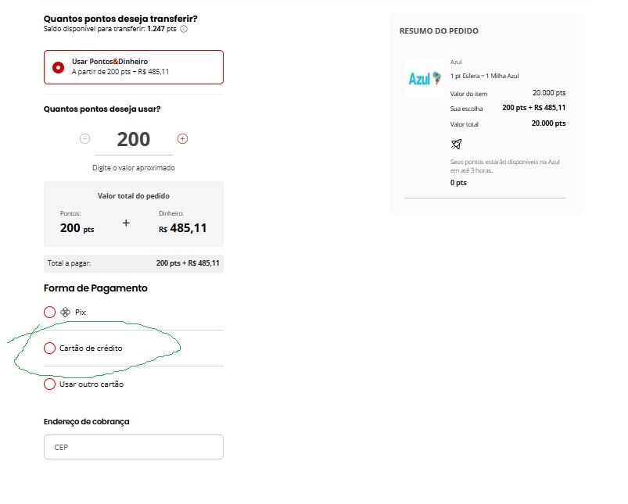
Task: Click the rocket icon in order summary
Action: tap(457, 144)
